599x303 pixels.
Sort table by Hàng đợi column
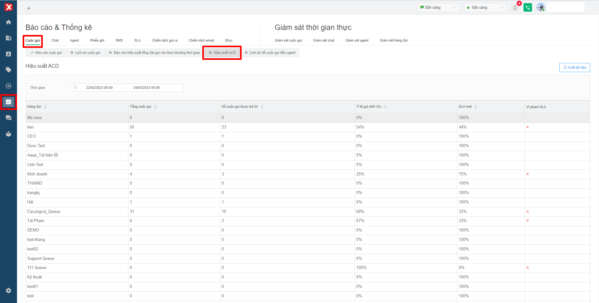(45, 107)
